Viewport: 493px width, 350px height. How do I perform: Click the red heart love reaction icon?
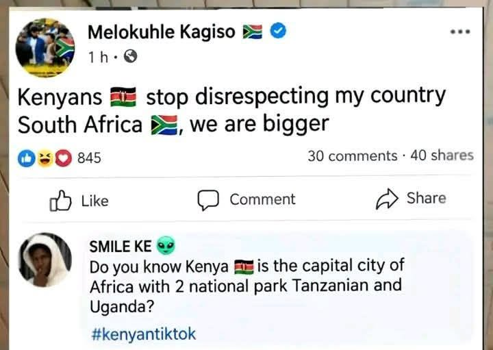pos(64,158)
